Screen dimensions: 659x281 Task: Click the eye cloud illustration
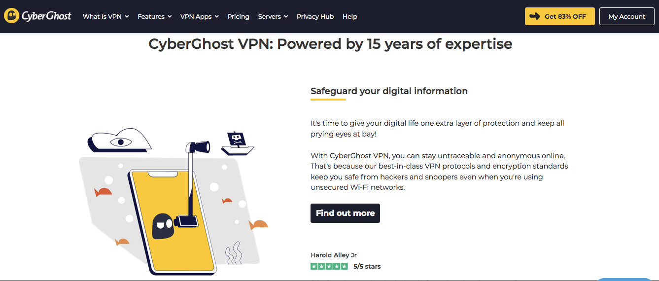click(119, 141)
